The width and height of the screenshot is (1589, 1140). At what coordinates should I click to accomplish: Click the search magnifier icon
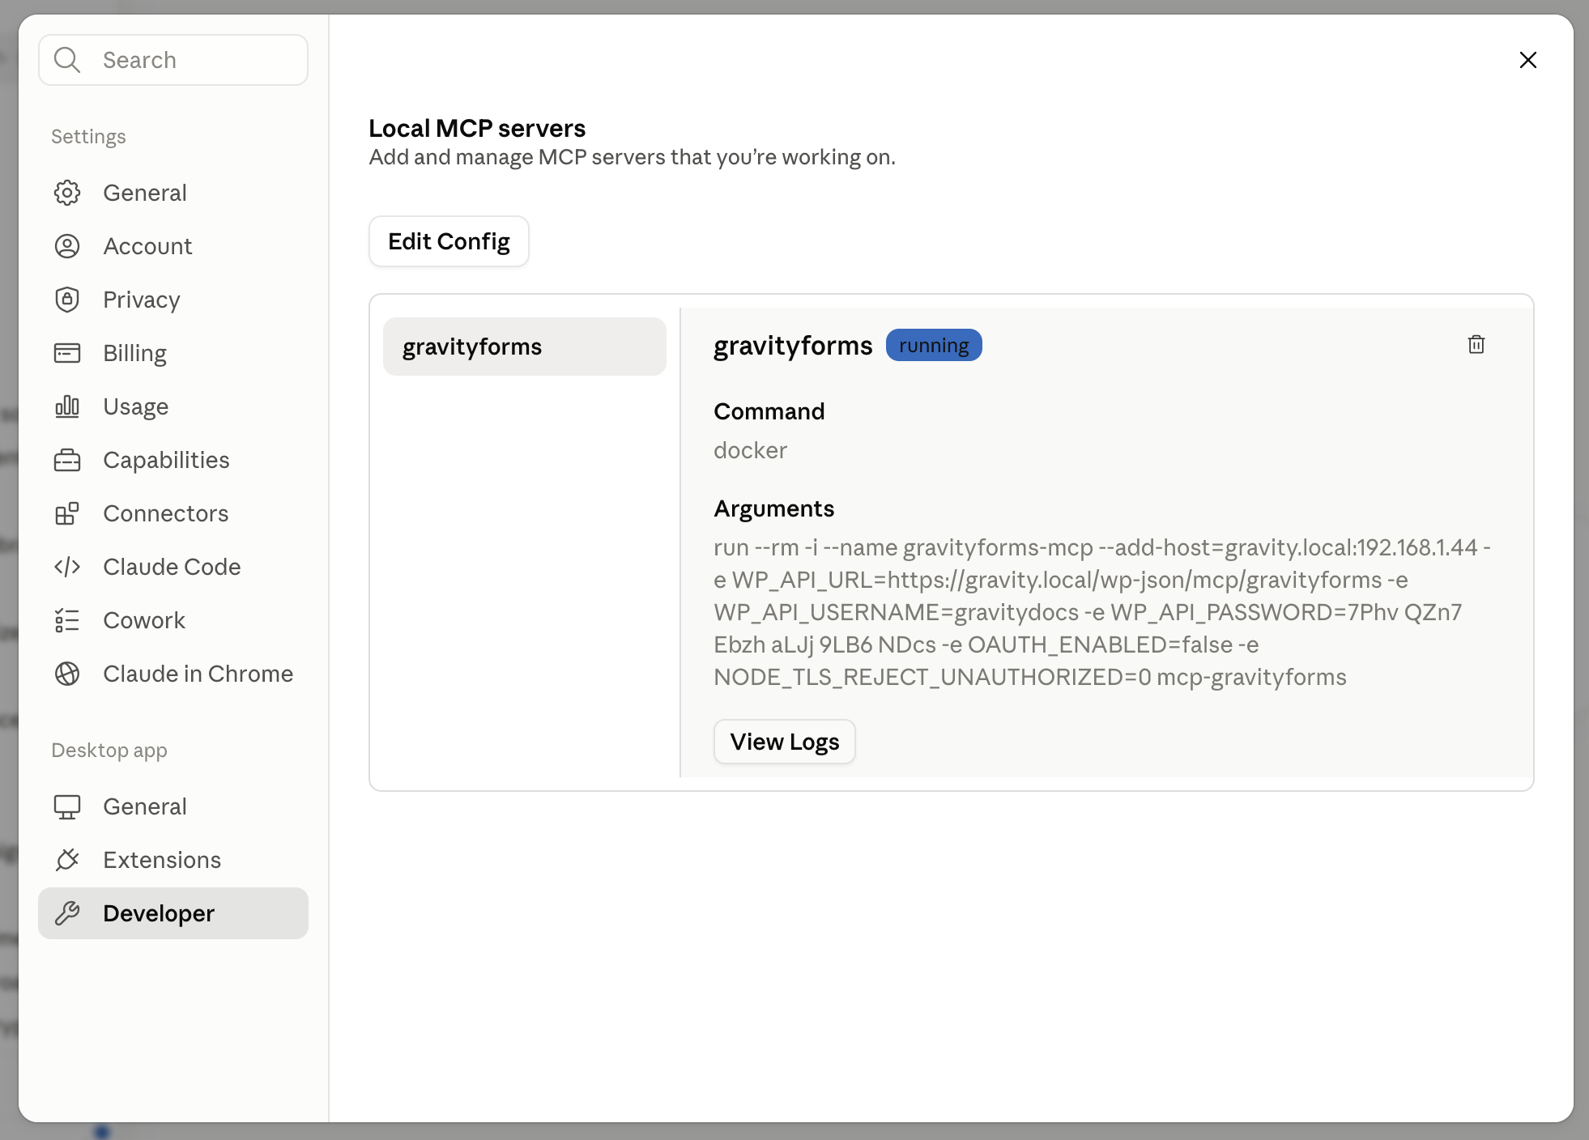(x=67, y=60)
